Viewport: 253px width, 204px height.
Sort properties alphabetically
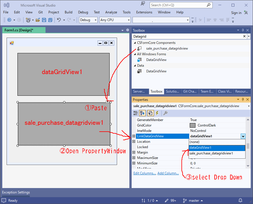(x=142, y=113)
